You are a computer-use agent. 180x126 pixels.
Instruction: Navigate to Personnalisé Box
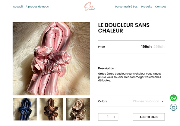126,7
